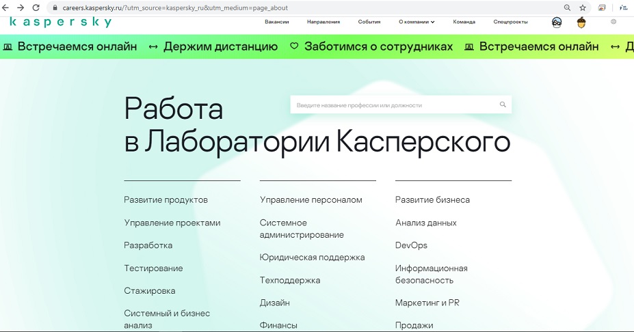The height and width of the screenshot is (332, 634).
Task: Reload the page with the refresh icon
Action: (36, 8)
